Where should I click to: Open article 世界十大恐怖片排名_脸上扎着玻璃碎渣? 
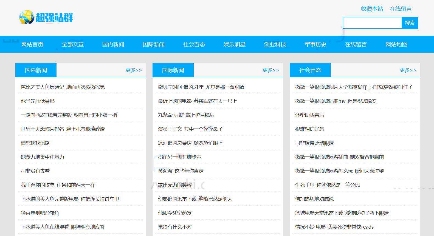(63, 129)
